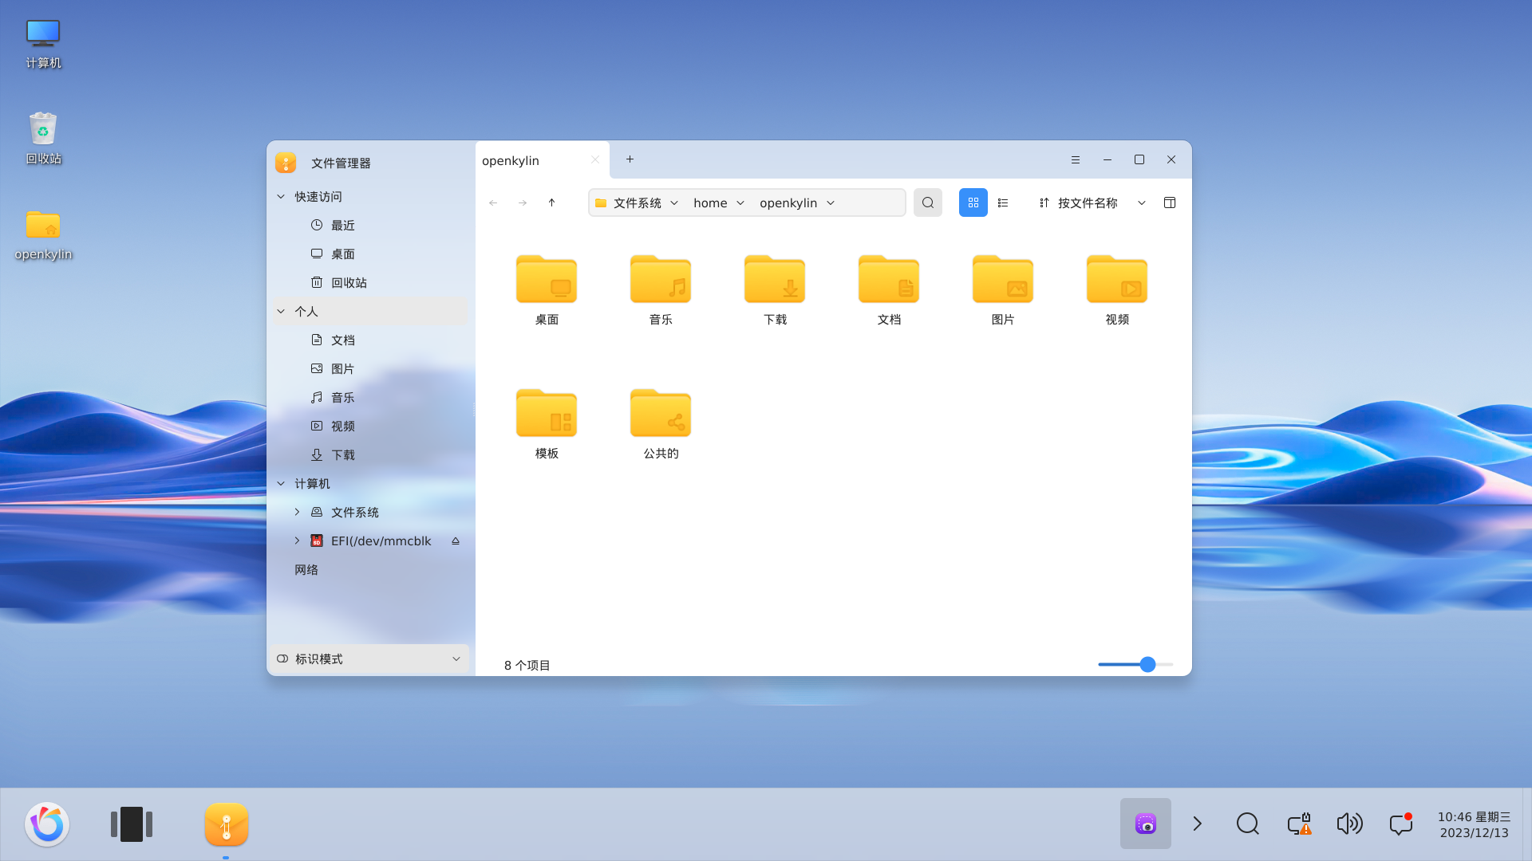Open the home breadcrumb dropdown arrow
Image resolution: width=1532 pixels, height=861 pixels.
pyautogui.click(x=740, y=203)
